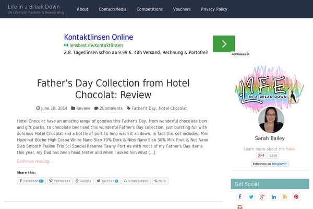Click the Life in a Break Down site title
Screen dimensions: 313x209
click(x=34, y=7)
